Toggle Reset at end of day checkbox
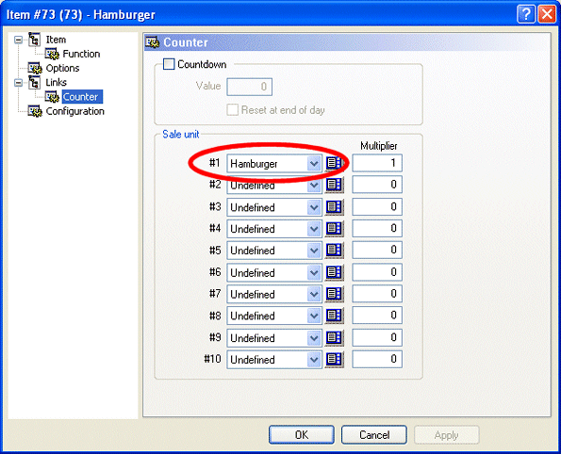Image resolution: width=561 pixels, height=454 pixels. pos(232,110)
